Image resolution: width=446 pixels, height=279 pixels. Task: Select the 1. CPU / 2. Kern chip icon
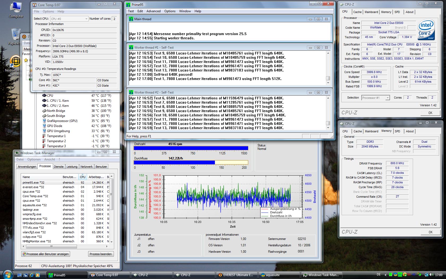(x=44, y=105)
